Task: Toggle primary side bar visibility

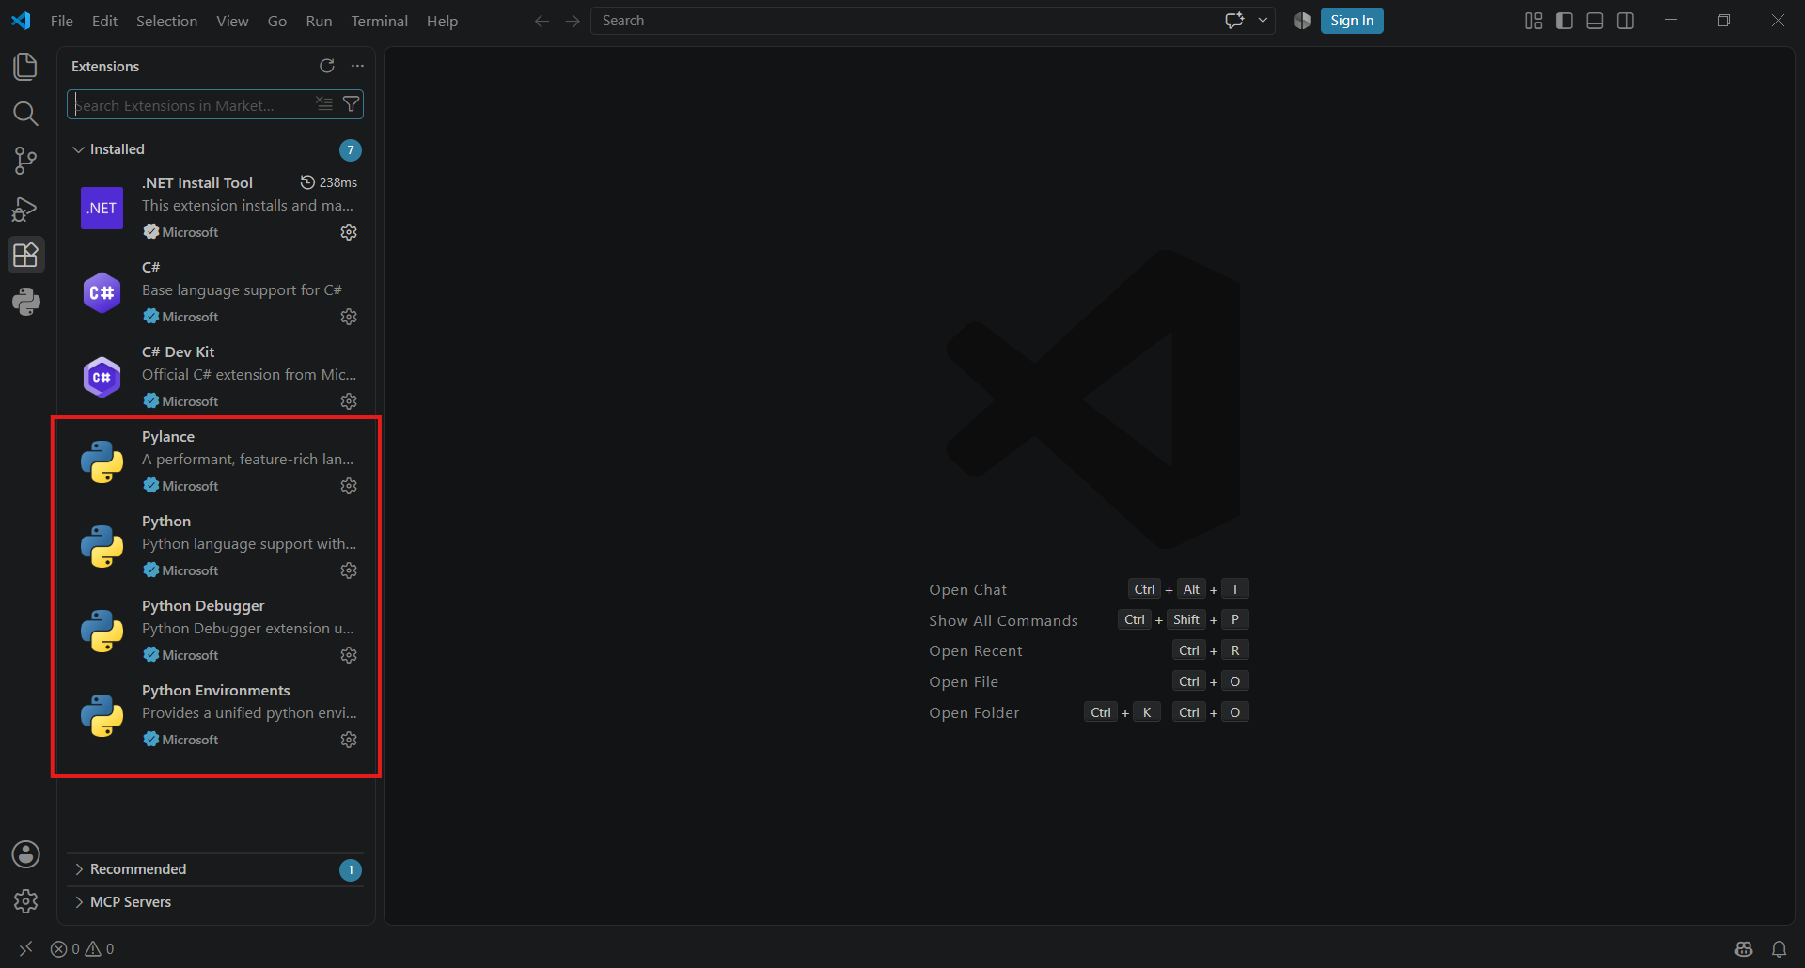Action: (1564, 21)
